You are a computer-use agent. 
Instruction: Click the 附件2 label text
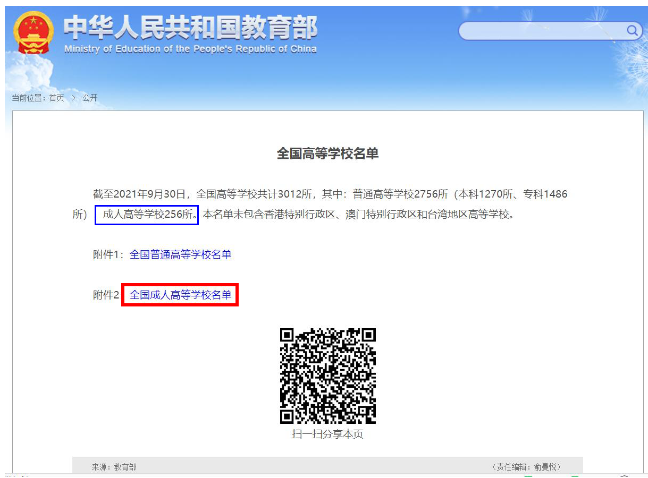point(106,295)
